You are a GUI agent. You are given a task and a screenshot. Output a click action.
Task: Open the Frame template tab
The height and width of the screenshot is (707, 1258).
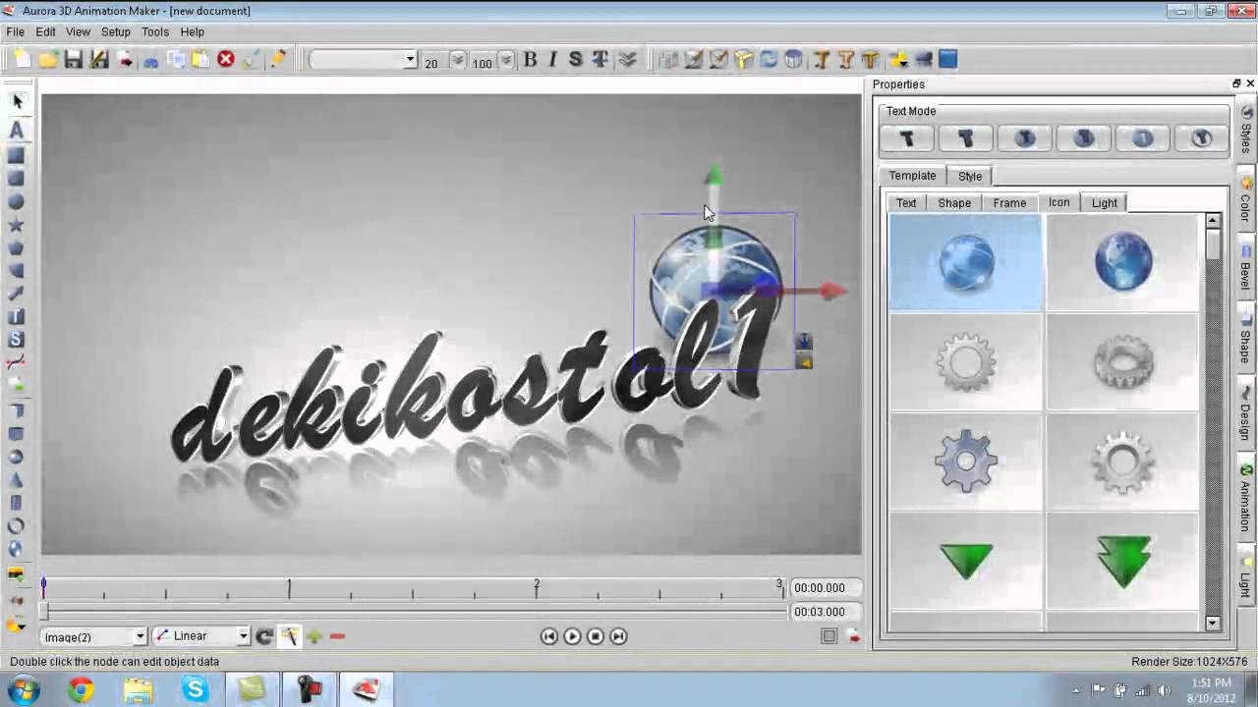click(x=1009, y=203)
